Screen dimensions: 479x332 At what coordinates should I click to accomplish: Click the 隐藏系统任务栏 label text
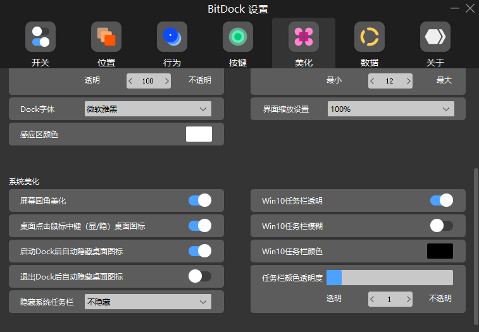click(47, 302)
